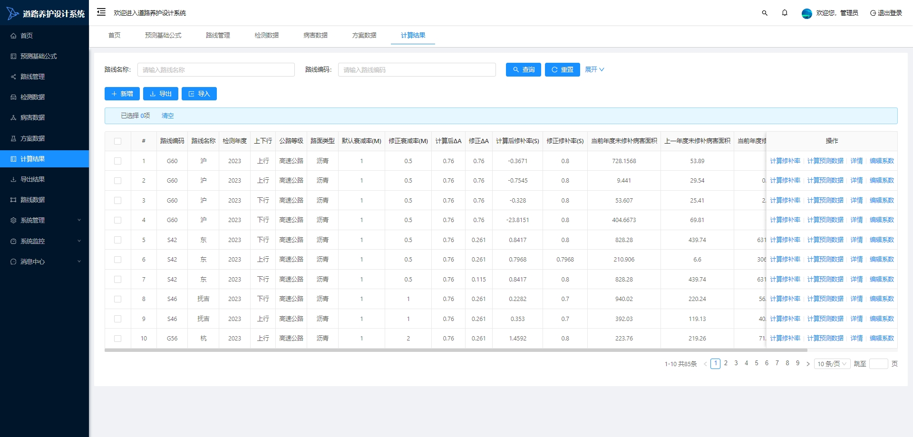
Task: Expand the 系统监控 submenu chevron
Action: tap(79, 241)
